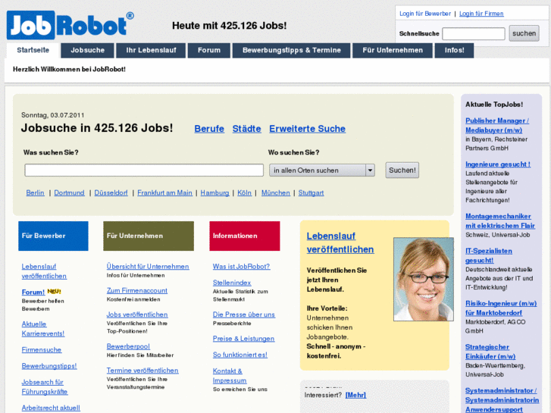551x413 pixels.
Task: Open 'Was ist JobRobot?' link
Action: tap(242, 267)
